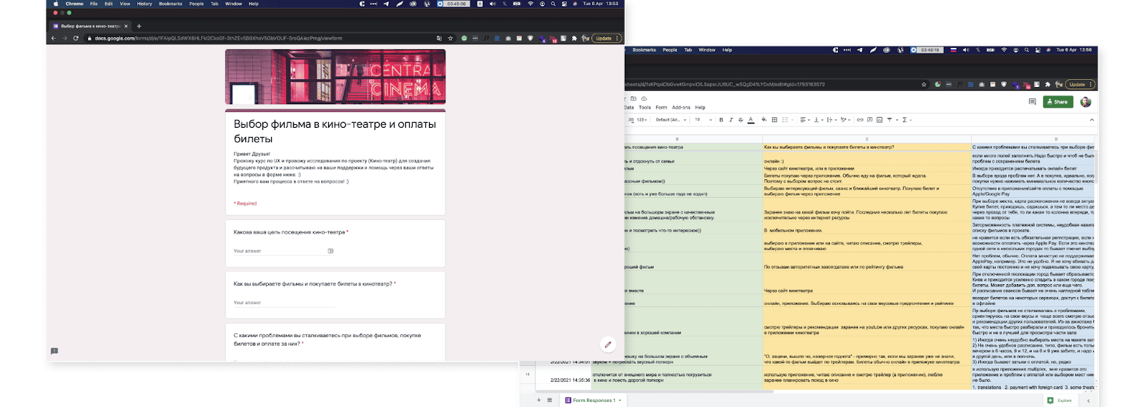Apply italic formatting in Sheets toolbar
1144x407 pixels.
731,120
